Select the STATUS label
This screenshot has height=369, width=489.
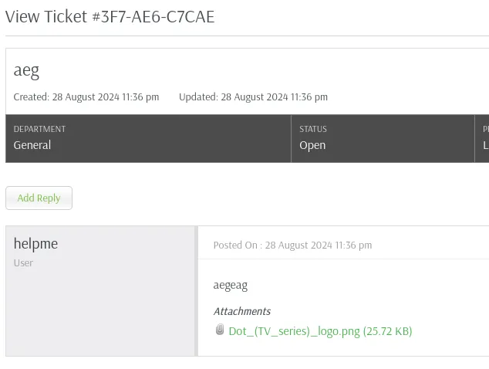(313, 129)
